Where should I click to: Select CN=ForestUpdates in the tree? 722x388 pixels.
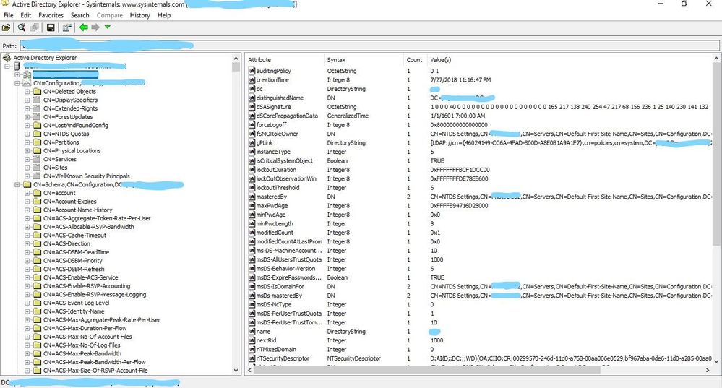pyautogui.click(x=68, y=117)
